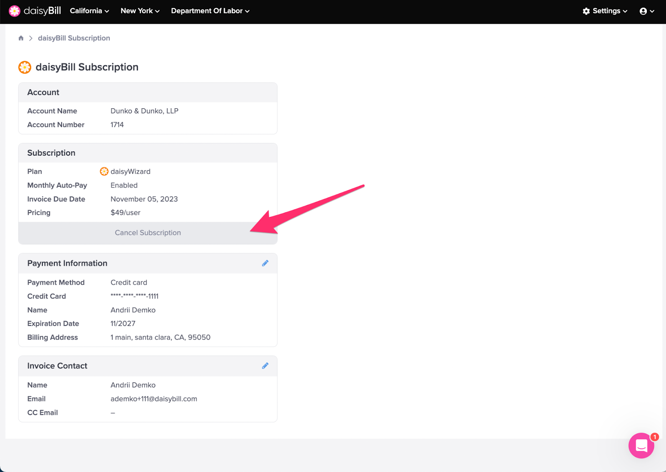Screen dimensions: 666x472
Task: Expand the Department Of Labor menu
Action: tap(210, 11)
